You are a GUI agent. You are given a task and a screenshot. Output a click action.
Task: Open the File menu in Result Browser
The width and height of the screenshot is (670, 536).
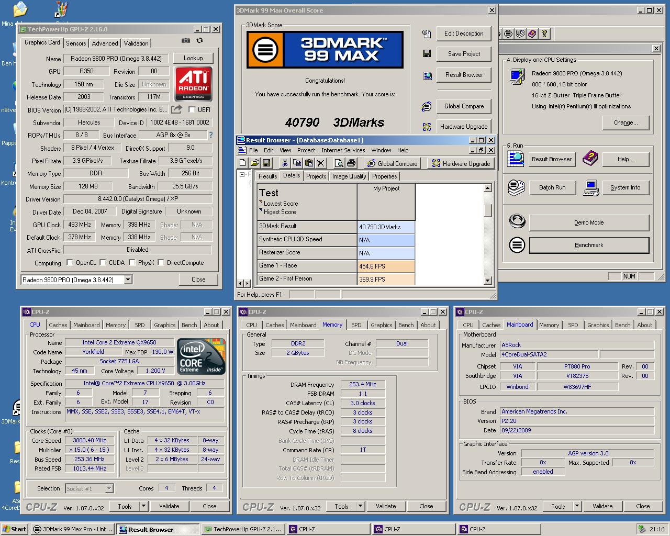click(253, 150)
